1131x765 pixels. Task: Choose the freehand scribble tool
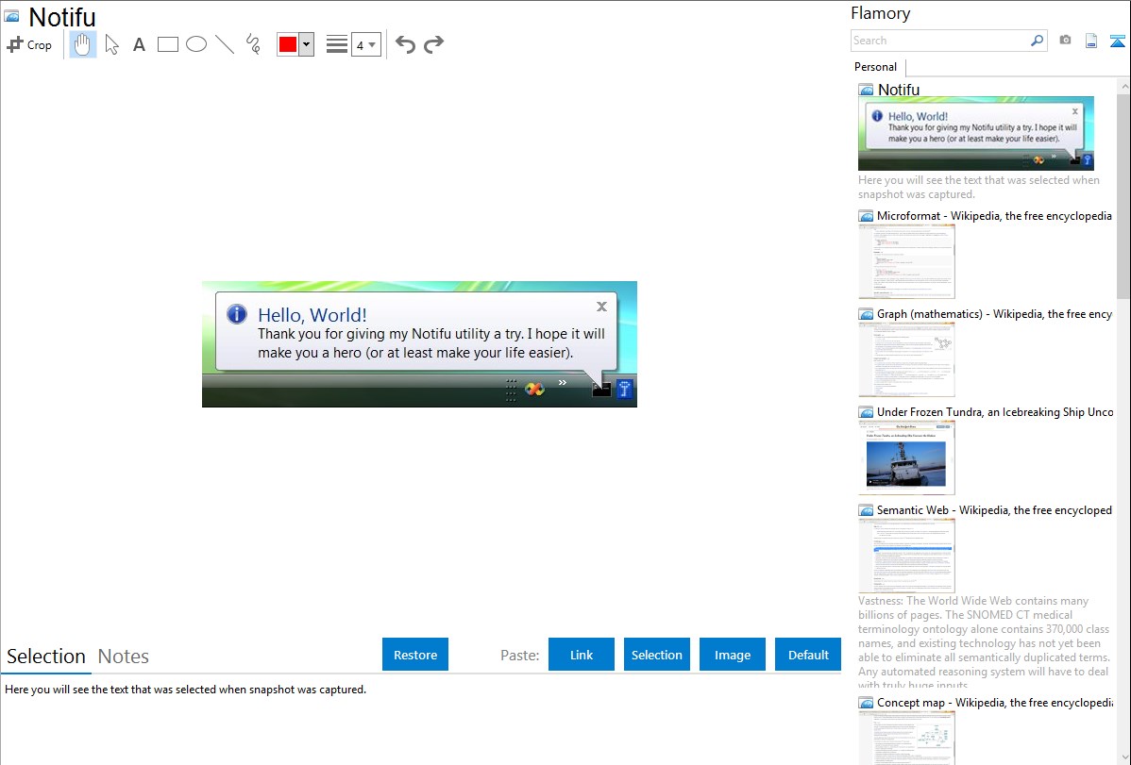pyautogui.click(x=253, y=44)
